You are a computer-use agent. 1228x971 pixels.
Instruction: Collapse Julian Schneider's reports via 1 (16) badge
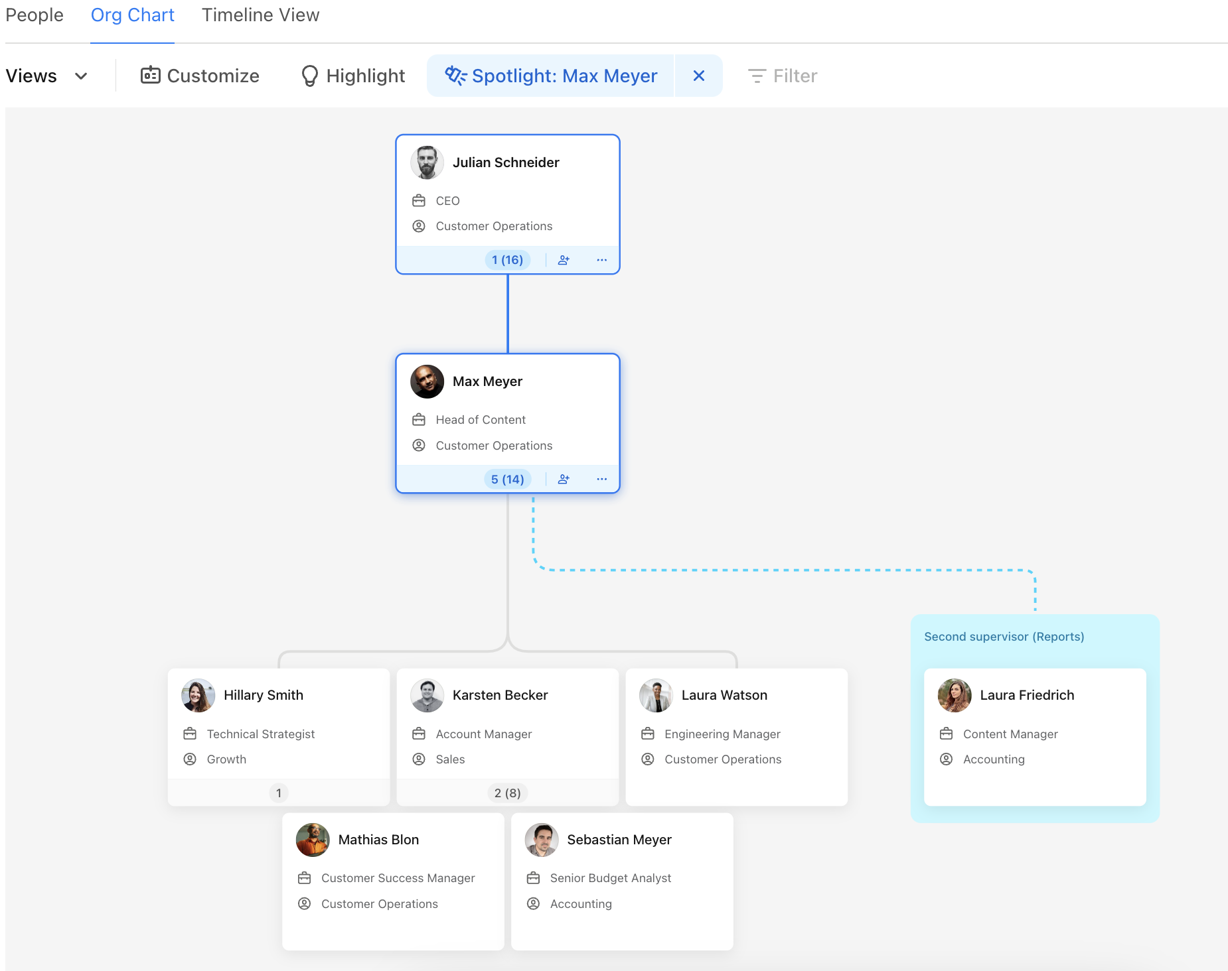click(507, 260)
